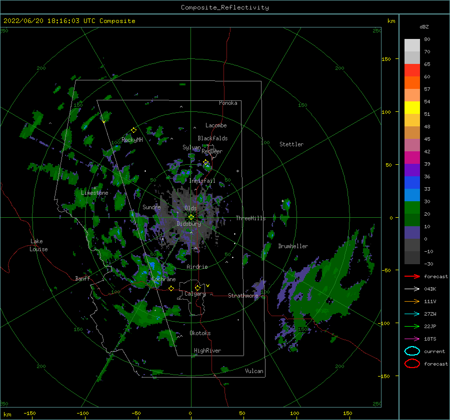Click the Banff label
The width and height of the screenshot is (450, 420).
[82, 278]
